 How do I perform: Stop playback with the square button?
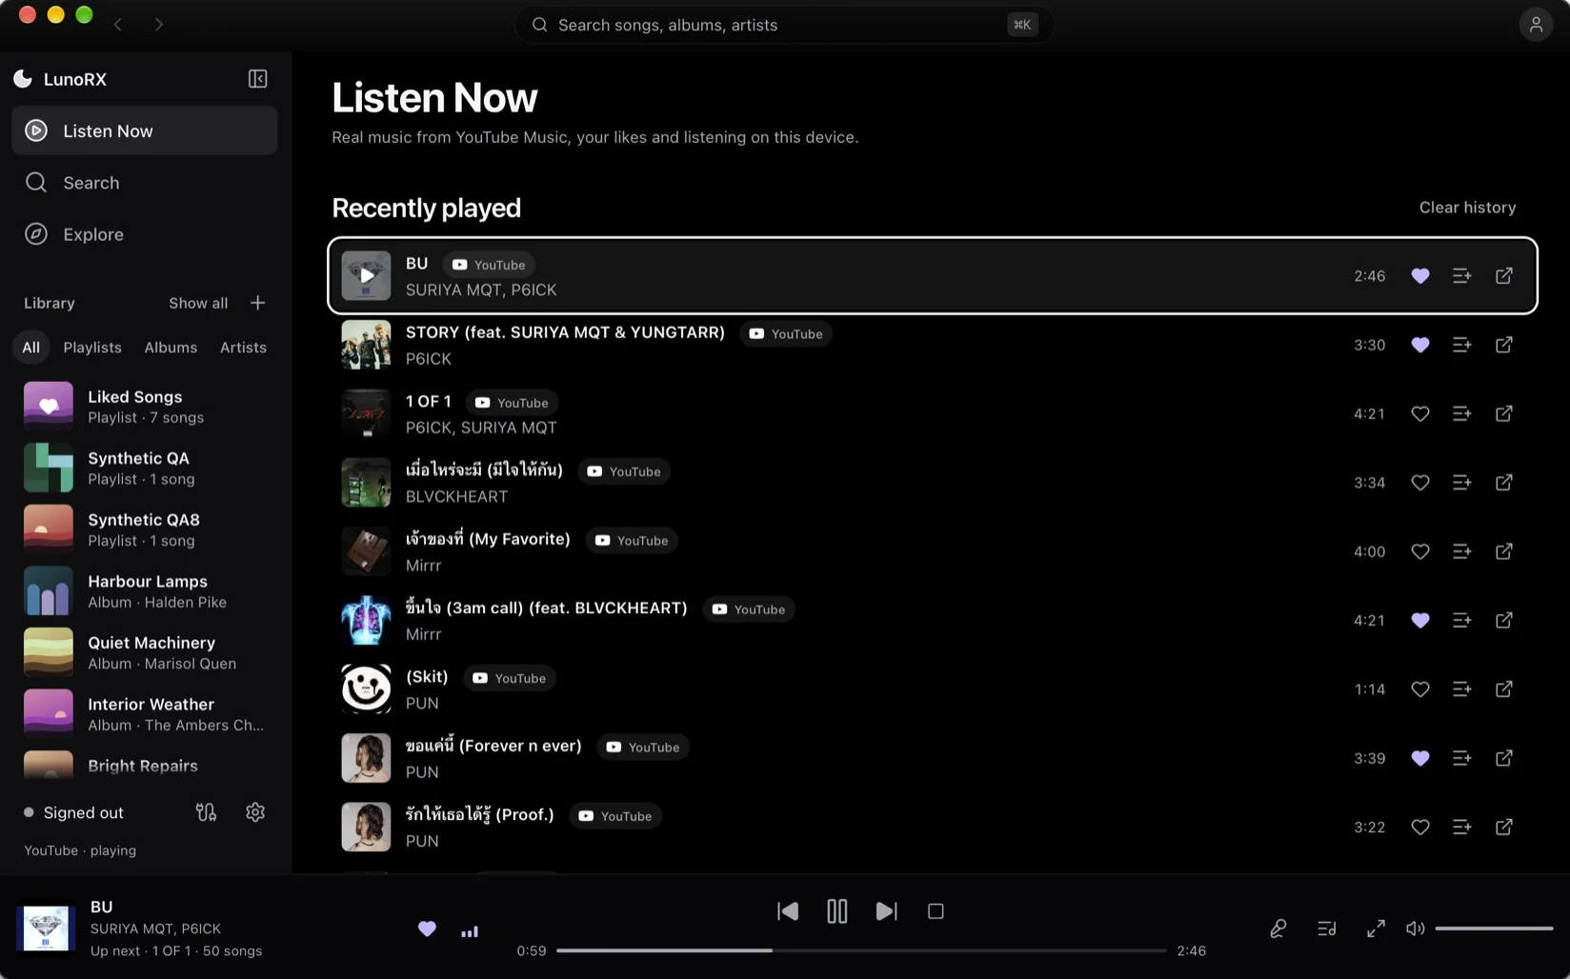pyautogui.click(x=936, y=911)
